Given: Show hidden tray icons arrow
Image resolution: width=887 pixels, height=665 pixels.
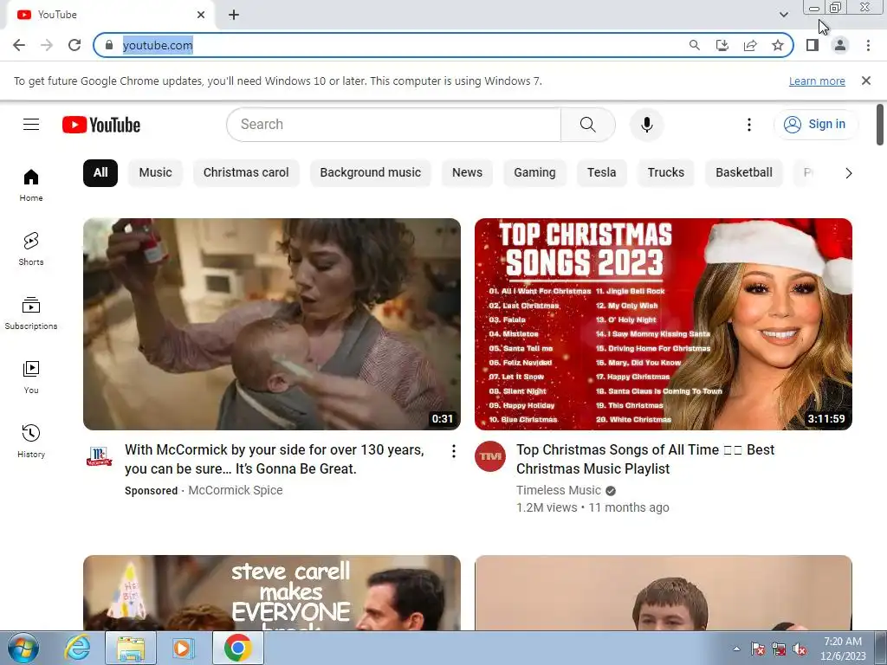Looking at the screenshot, I should [736, 649].
